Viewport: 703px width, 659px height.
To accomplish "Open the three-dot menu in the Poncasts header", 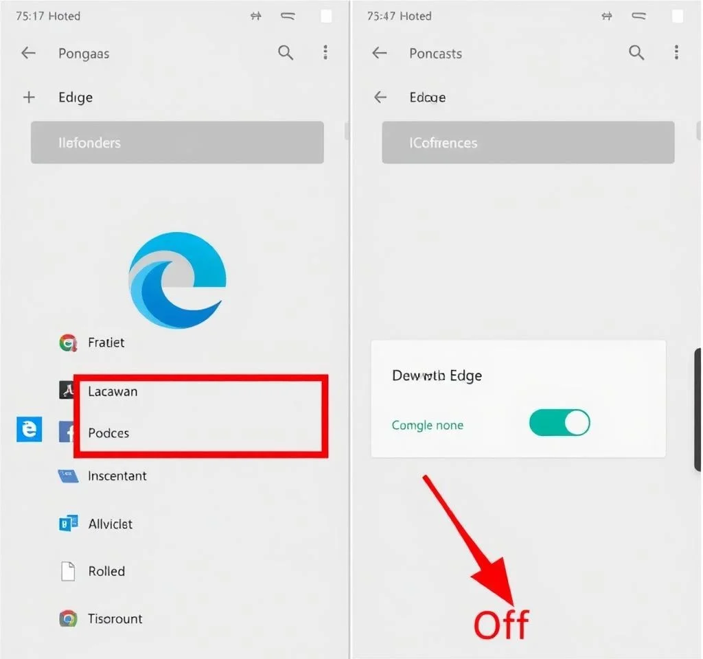I will (x=676, y=52).
